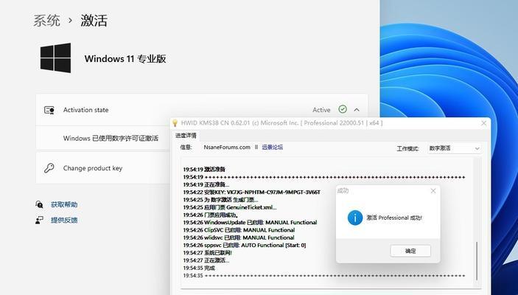This screenshot has height=295, width=518.
Task: Click the Windows 已使用数字许可证激活 text
Action: [x=111, y=138]
